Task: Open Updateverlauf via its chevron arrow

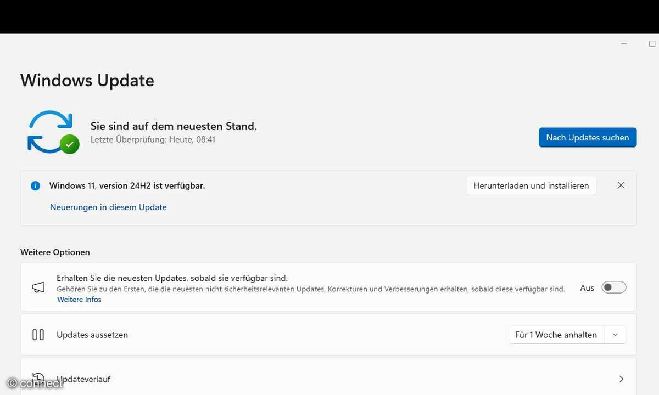Action: [621, 379]
